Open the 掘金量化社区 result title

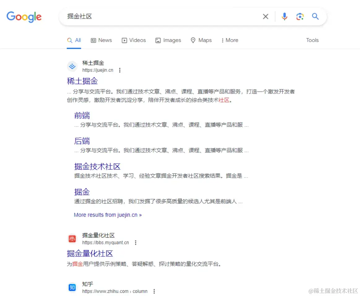coord(90,254)
